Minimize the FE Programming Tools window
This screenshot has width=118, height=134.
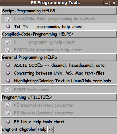pos(107,3)
